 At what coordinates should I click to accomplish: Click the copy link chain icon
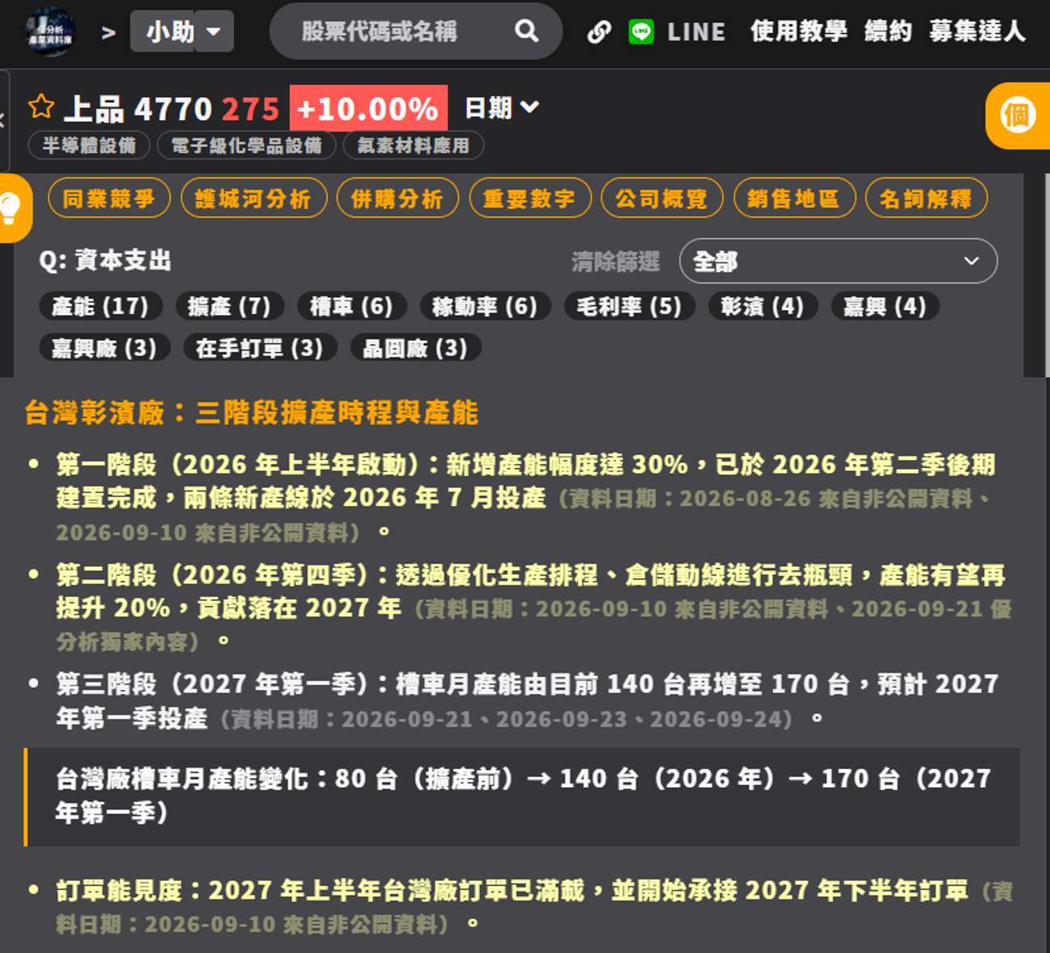tap(599, 32)
